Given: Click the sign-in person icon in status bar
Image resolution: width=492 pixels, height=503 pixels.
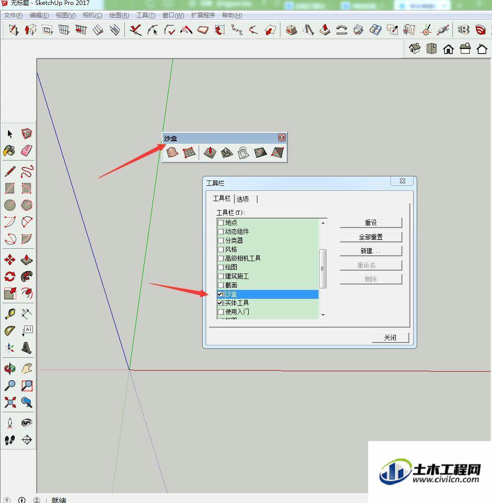Looking at the screenshot, I should tap(37, 500).
